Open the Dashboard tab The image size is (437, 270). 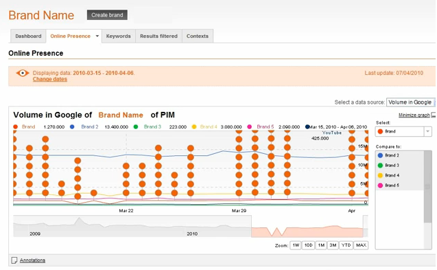[x=28, y=36]
